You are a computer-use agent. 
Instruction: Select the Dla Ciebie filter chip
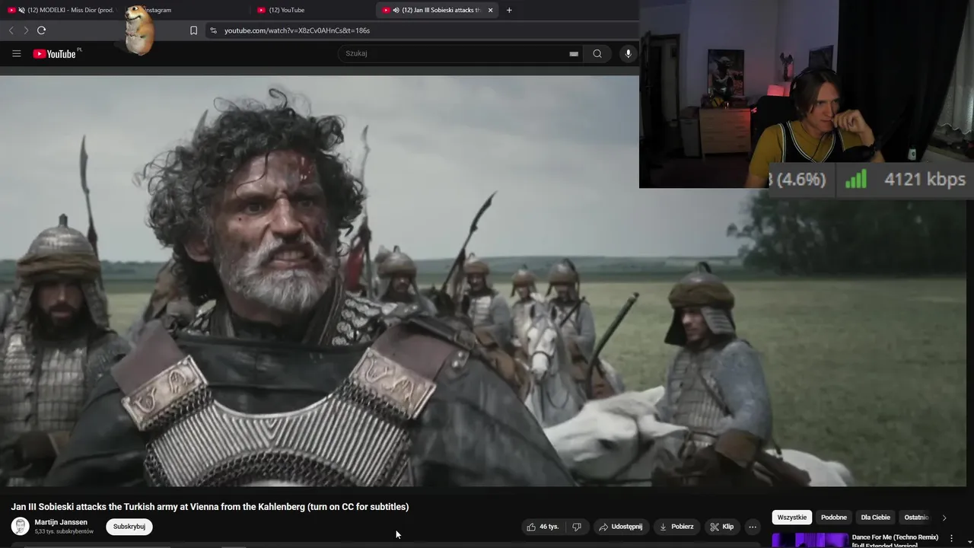click(x=876, y=518)
